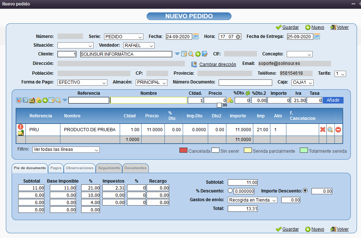Click the coins plus icon next to Precio
This screenshot has height=238, width=361.
pos(230,100)
